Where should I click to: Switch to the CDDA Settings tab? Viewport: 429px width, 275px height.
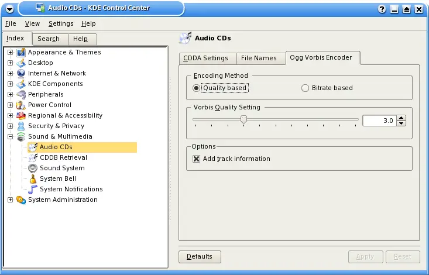[205, 58]
